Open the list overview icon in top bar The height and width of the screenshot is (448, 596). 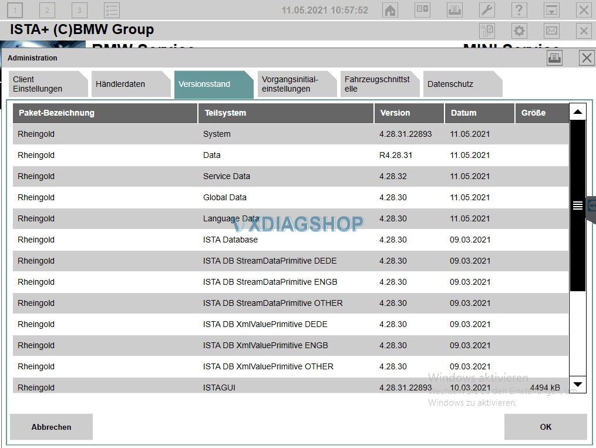tap(112, 10)
